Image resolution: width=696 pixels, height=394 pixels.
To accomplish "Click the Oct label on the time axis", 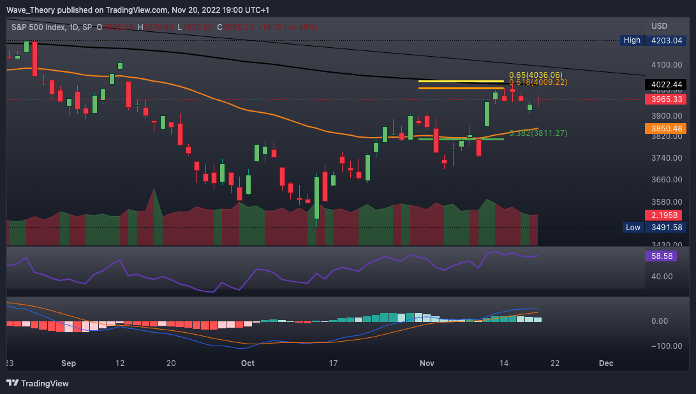I will click(248, 363).
